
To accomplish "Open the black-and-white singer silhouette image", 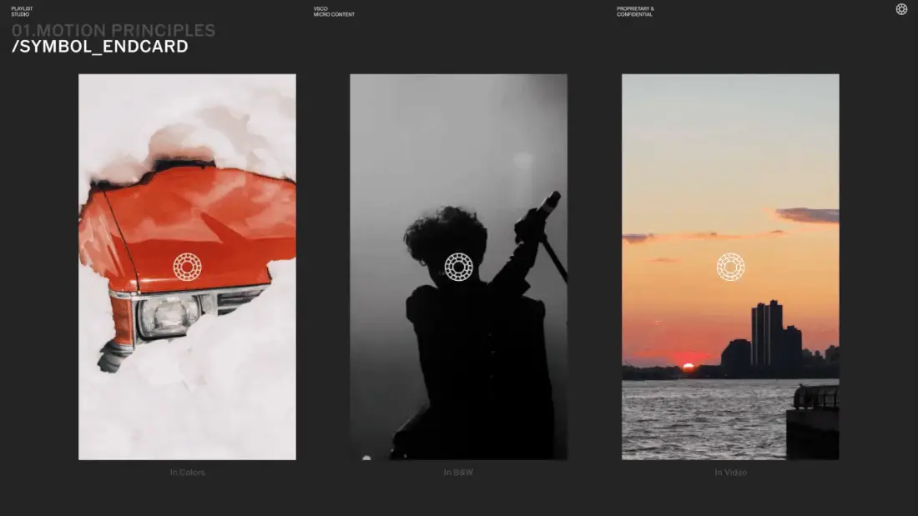I will point(458,267).
